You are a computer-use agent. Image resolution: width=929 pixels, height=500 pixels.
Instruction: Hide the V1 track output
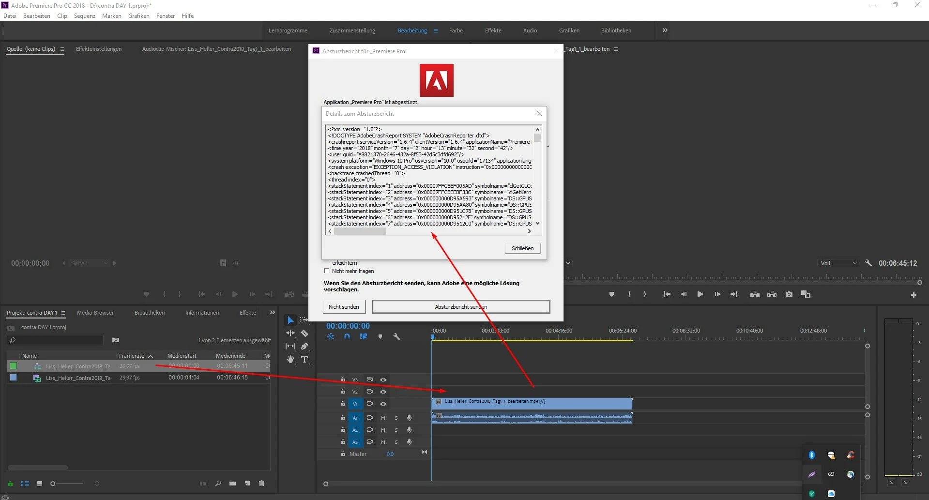click(x=383, y=404)
